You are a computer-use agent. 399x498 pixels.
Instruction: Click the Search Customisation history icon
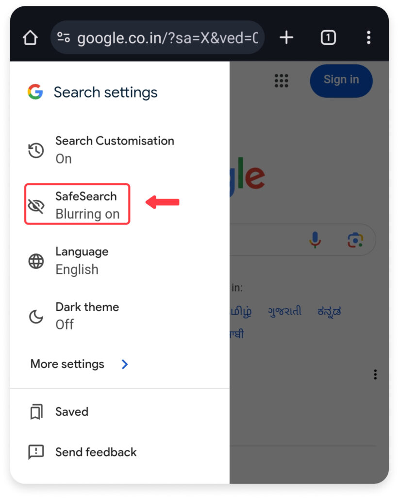pyautogui.click(x=36, y=150)
